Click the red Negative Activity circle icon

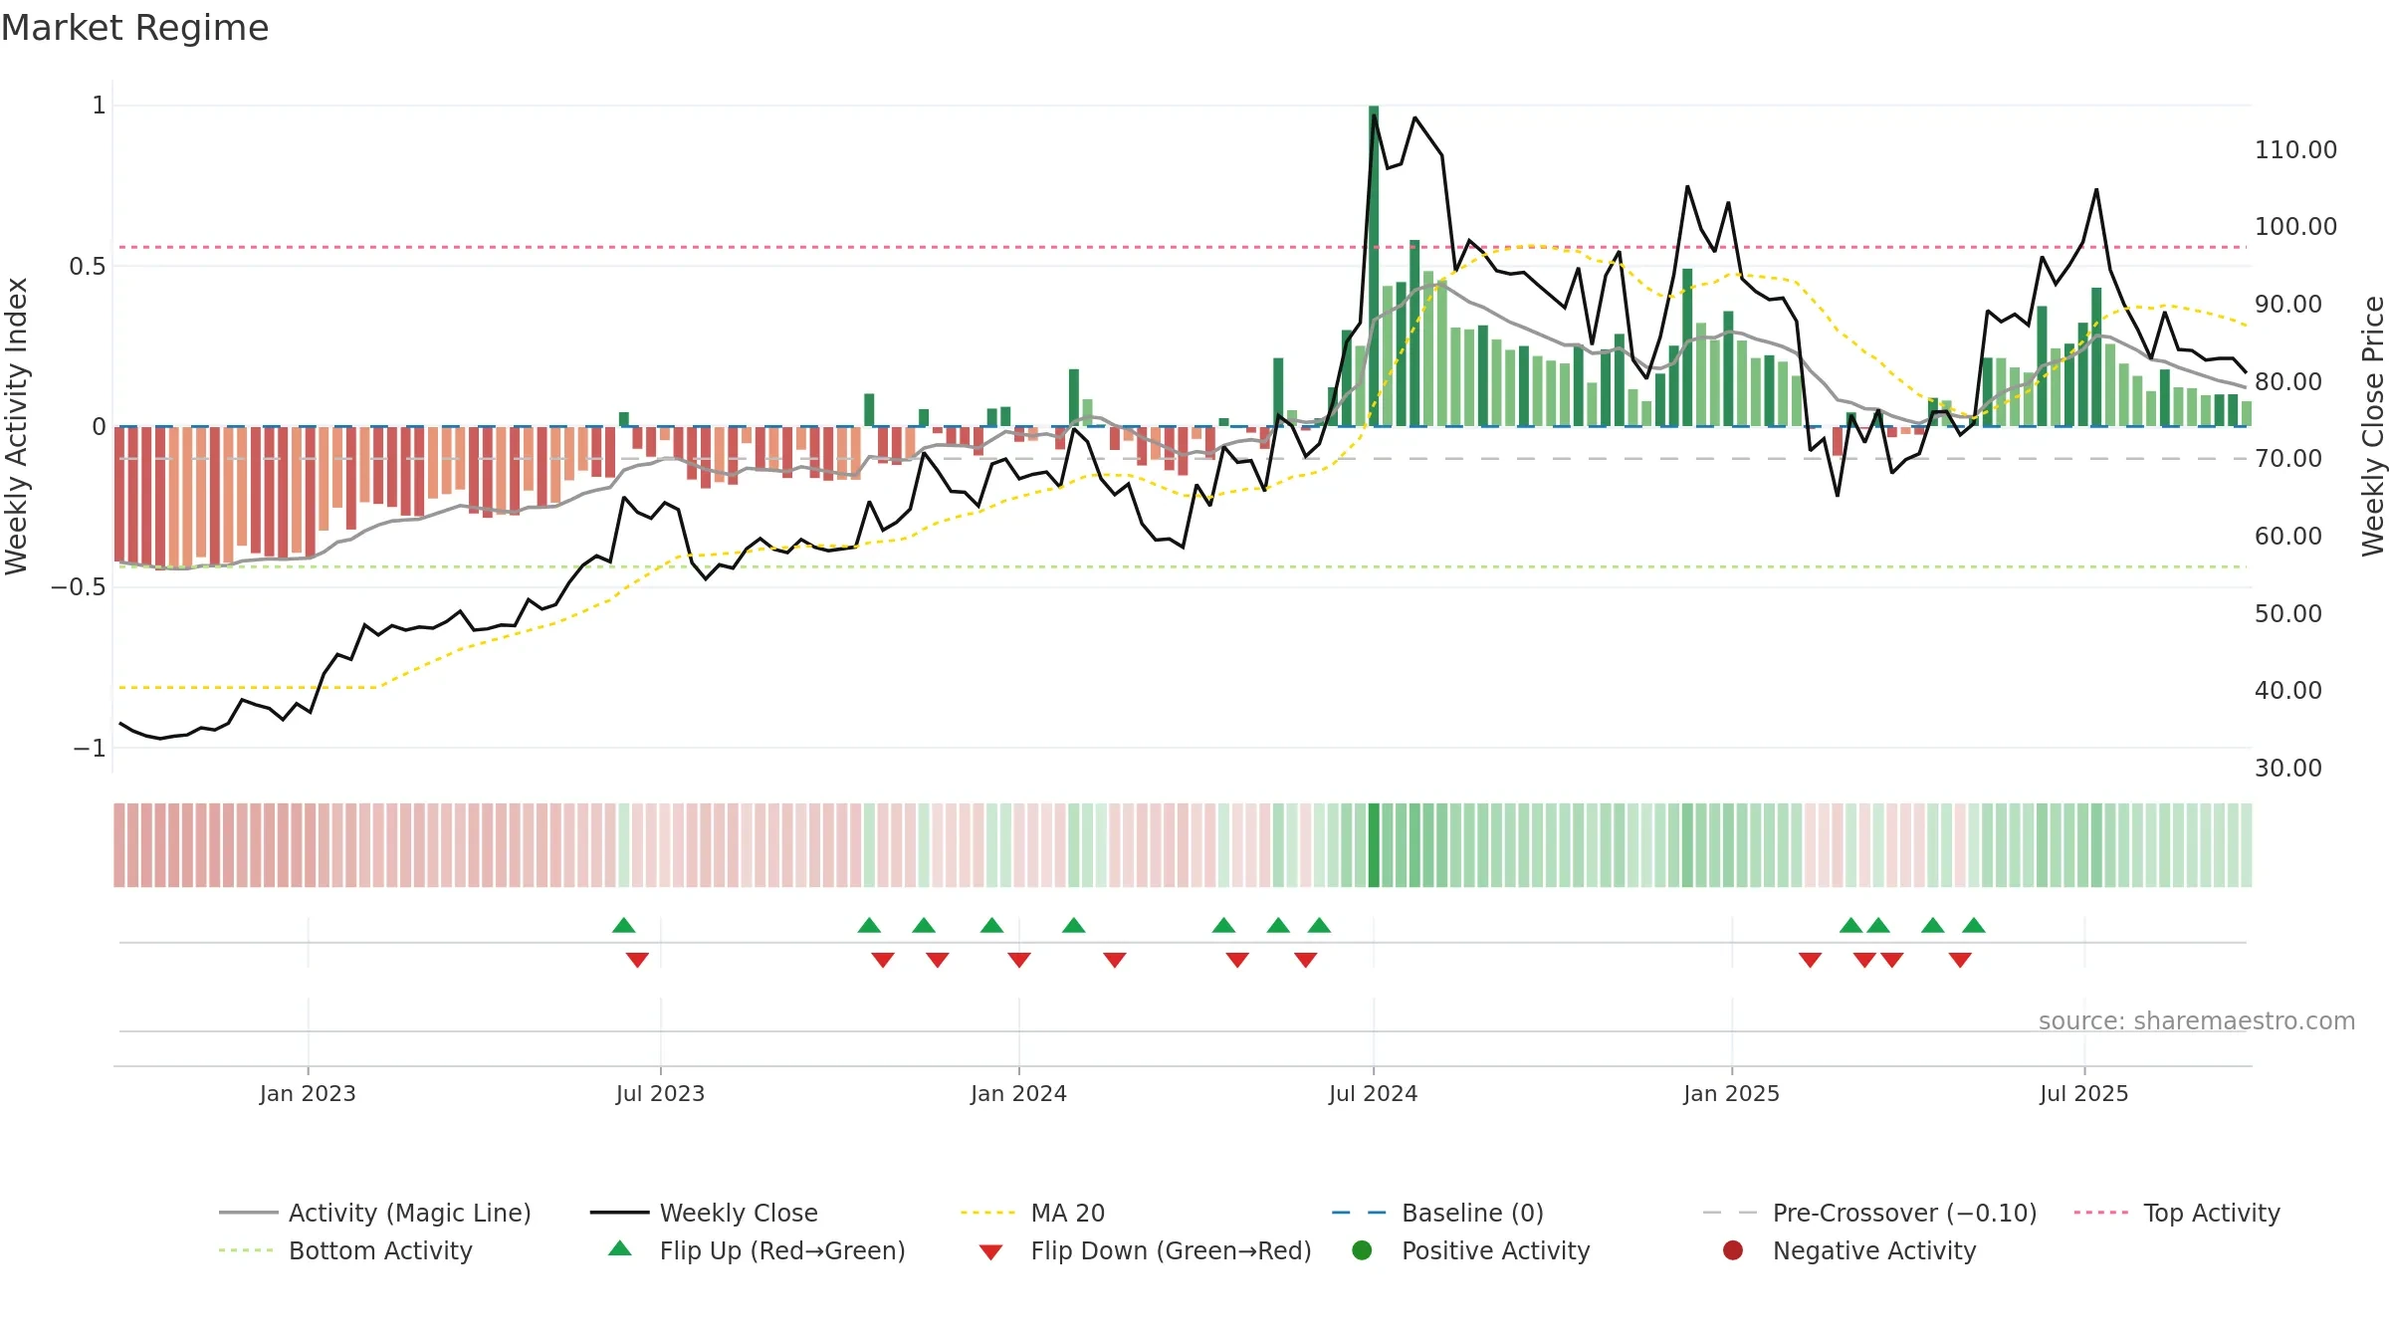[1733, 1250]
